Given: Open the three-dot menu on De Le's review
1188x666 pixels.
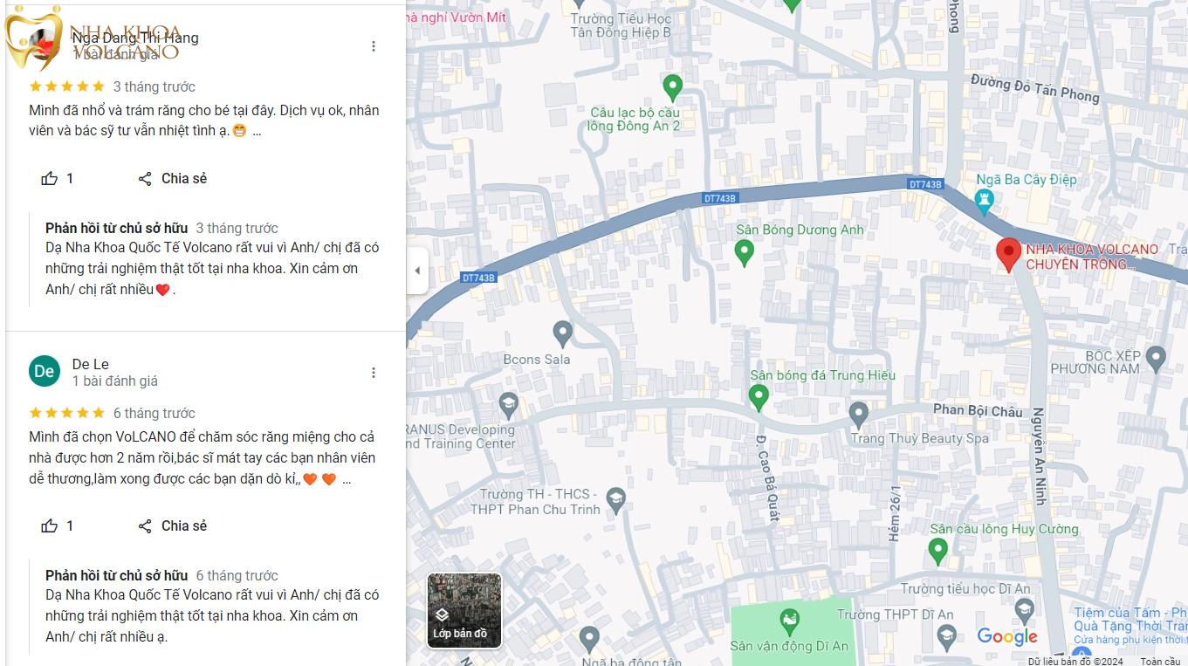Looking at the screenshot, I should click(374, 373).
